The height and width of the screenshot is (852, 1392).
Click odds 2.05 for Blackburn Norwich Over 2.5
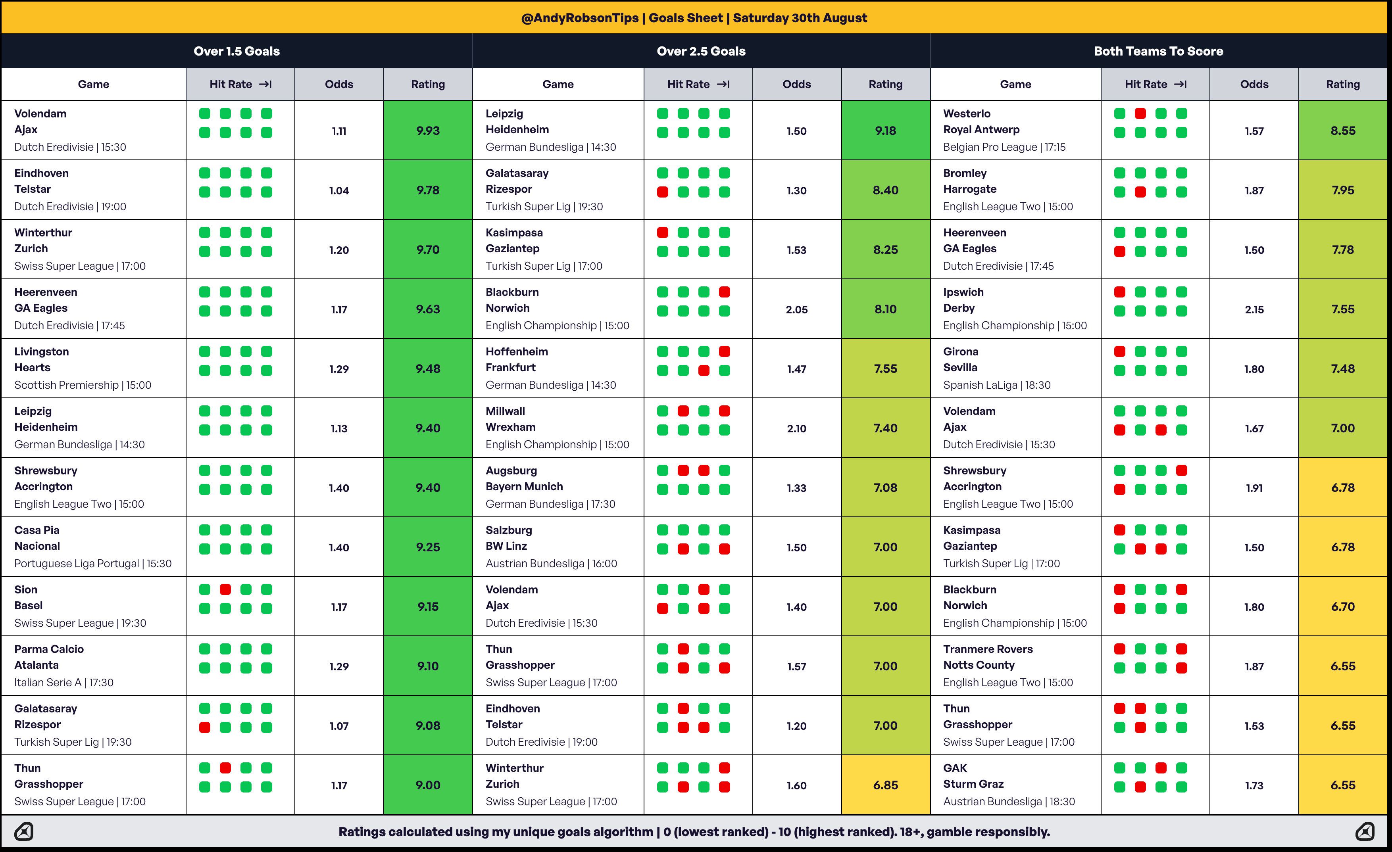[796, 309]
